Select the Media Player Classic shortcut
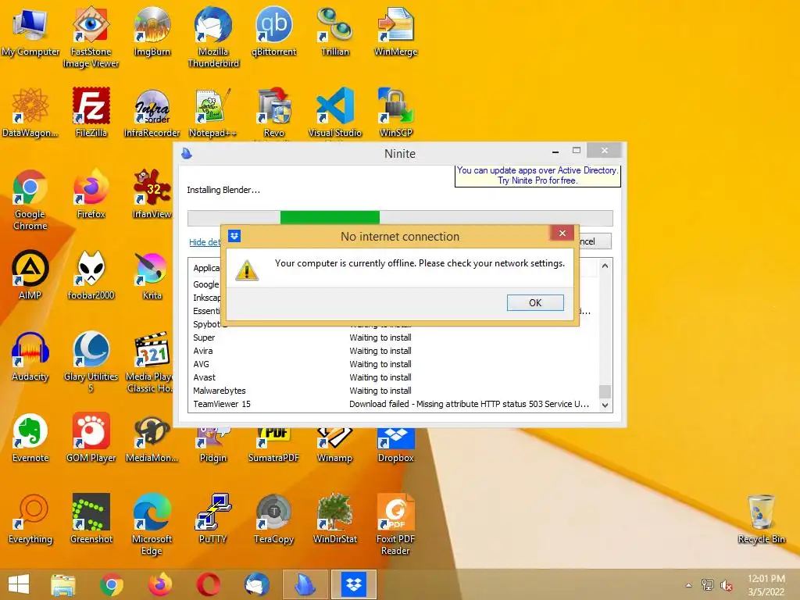 149,362
